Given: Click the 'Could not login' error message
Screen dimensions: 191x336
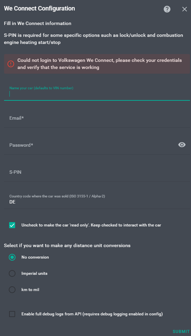Looking at the screenshot, I should pyautogui.click(x=100, y=64).
